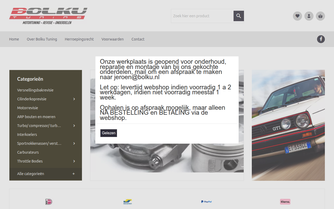Expand the Sportnokkenassen submenu arrow
This screenshot has width=334, height=209.
[x=74, y=143]
